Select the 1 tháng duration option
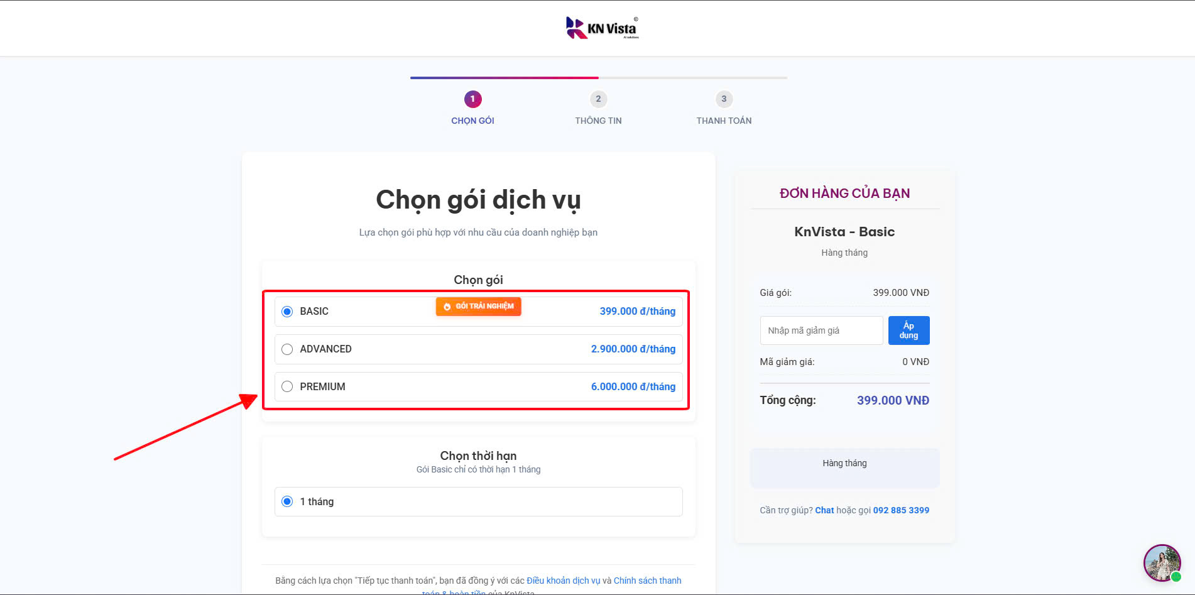 (x=287, y=501)
